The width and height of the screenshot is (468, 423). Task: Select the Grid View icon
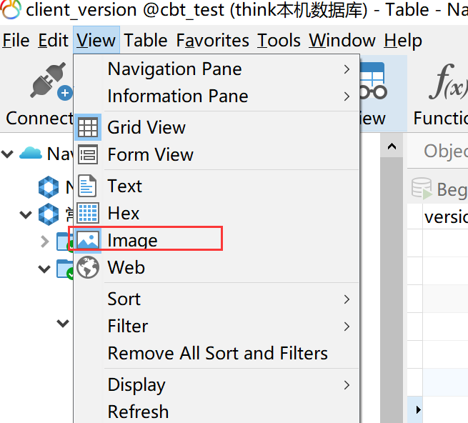pyautogui.click(x=88, y=128)
